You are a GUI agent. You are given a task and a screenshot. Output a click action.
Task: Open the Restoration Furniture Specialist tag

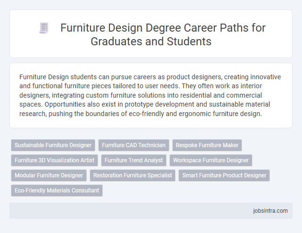(x=133, y=175)
